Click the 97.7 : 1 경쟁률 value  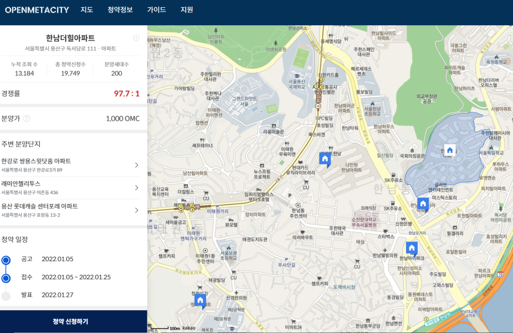(x=127, y=94)
